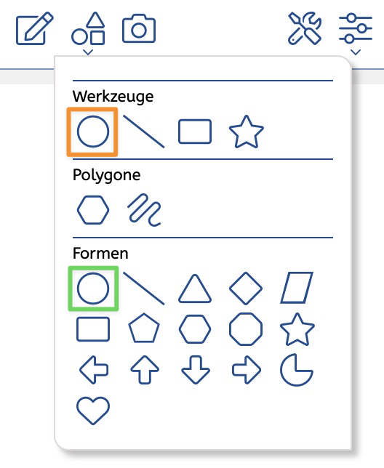
Task: Insert the octagon shape under Formen
Action: pos(246,329)
